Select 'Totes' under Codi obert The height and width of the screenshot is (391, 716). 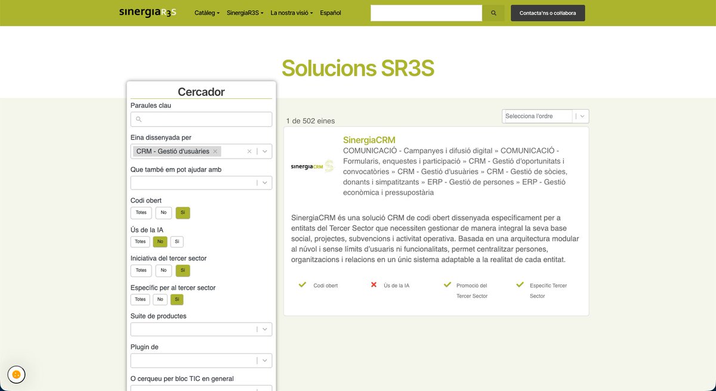coord(141,213)
